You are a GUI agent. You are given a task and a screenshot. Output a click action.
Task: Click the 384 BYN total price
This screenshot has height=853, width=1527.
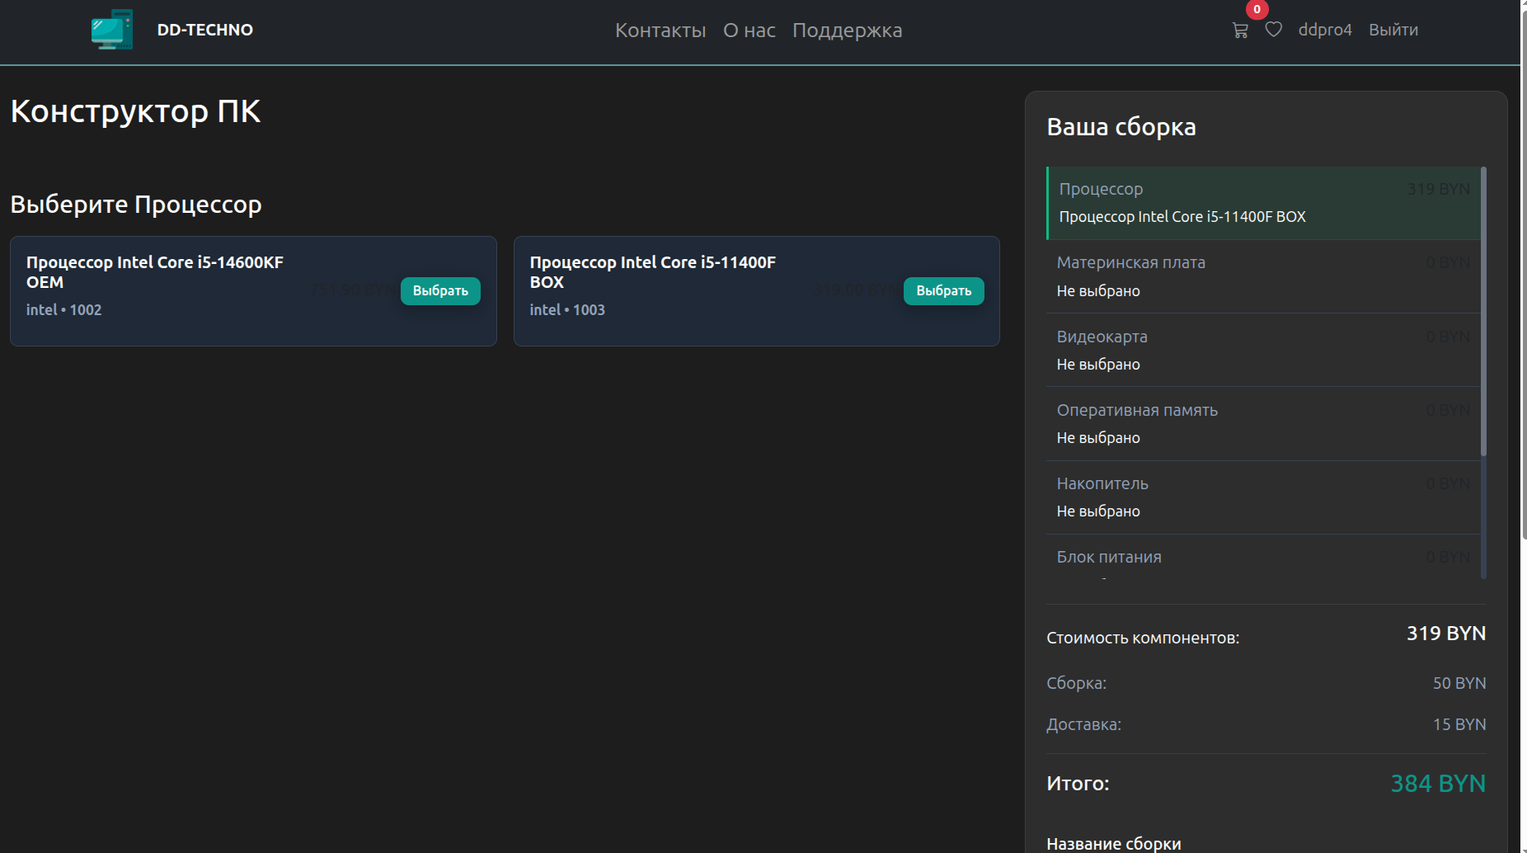(1438, 784)
